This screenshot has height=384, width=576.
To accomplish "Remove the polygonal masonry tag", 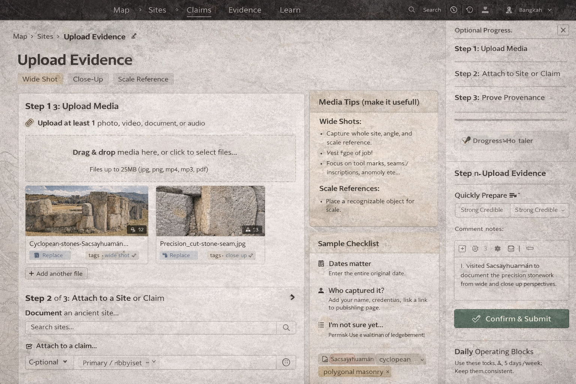I will (x=387, y=372).
